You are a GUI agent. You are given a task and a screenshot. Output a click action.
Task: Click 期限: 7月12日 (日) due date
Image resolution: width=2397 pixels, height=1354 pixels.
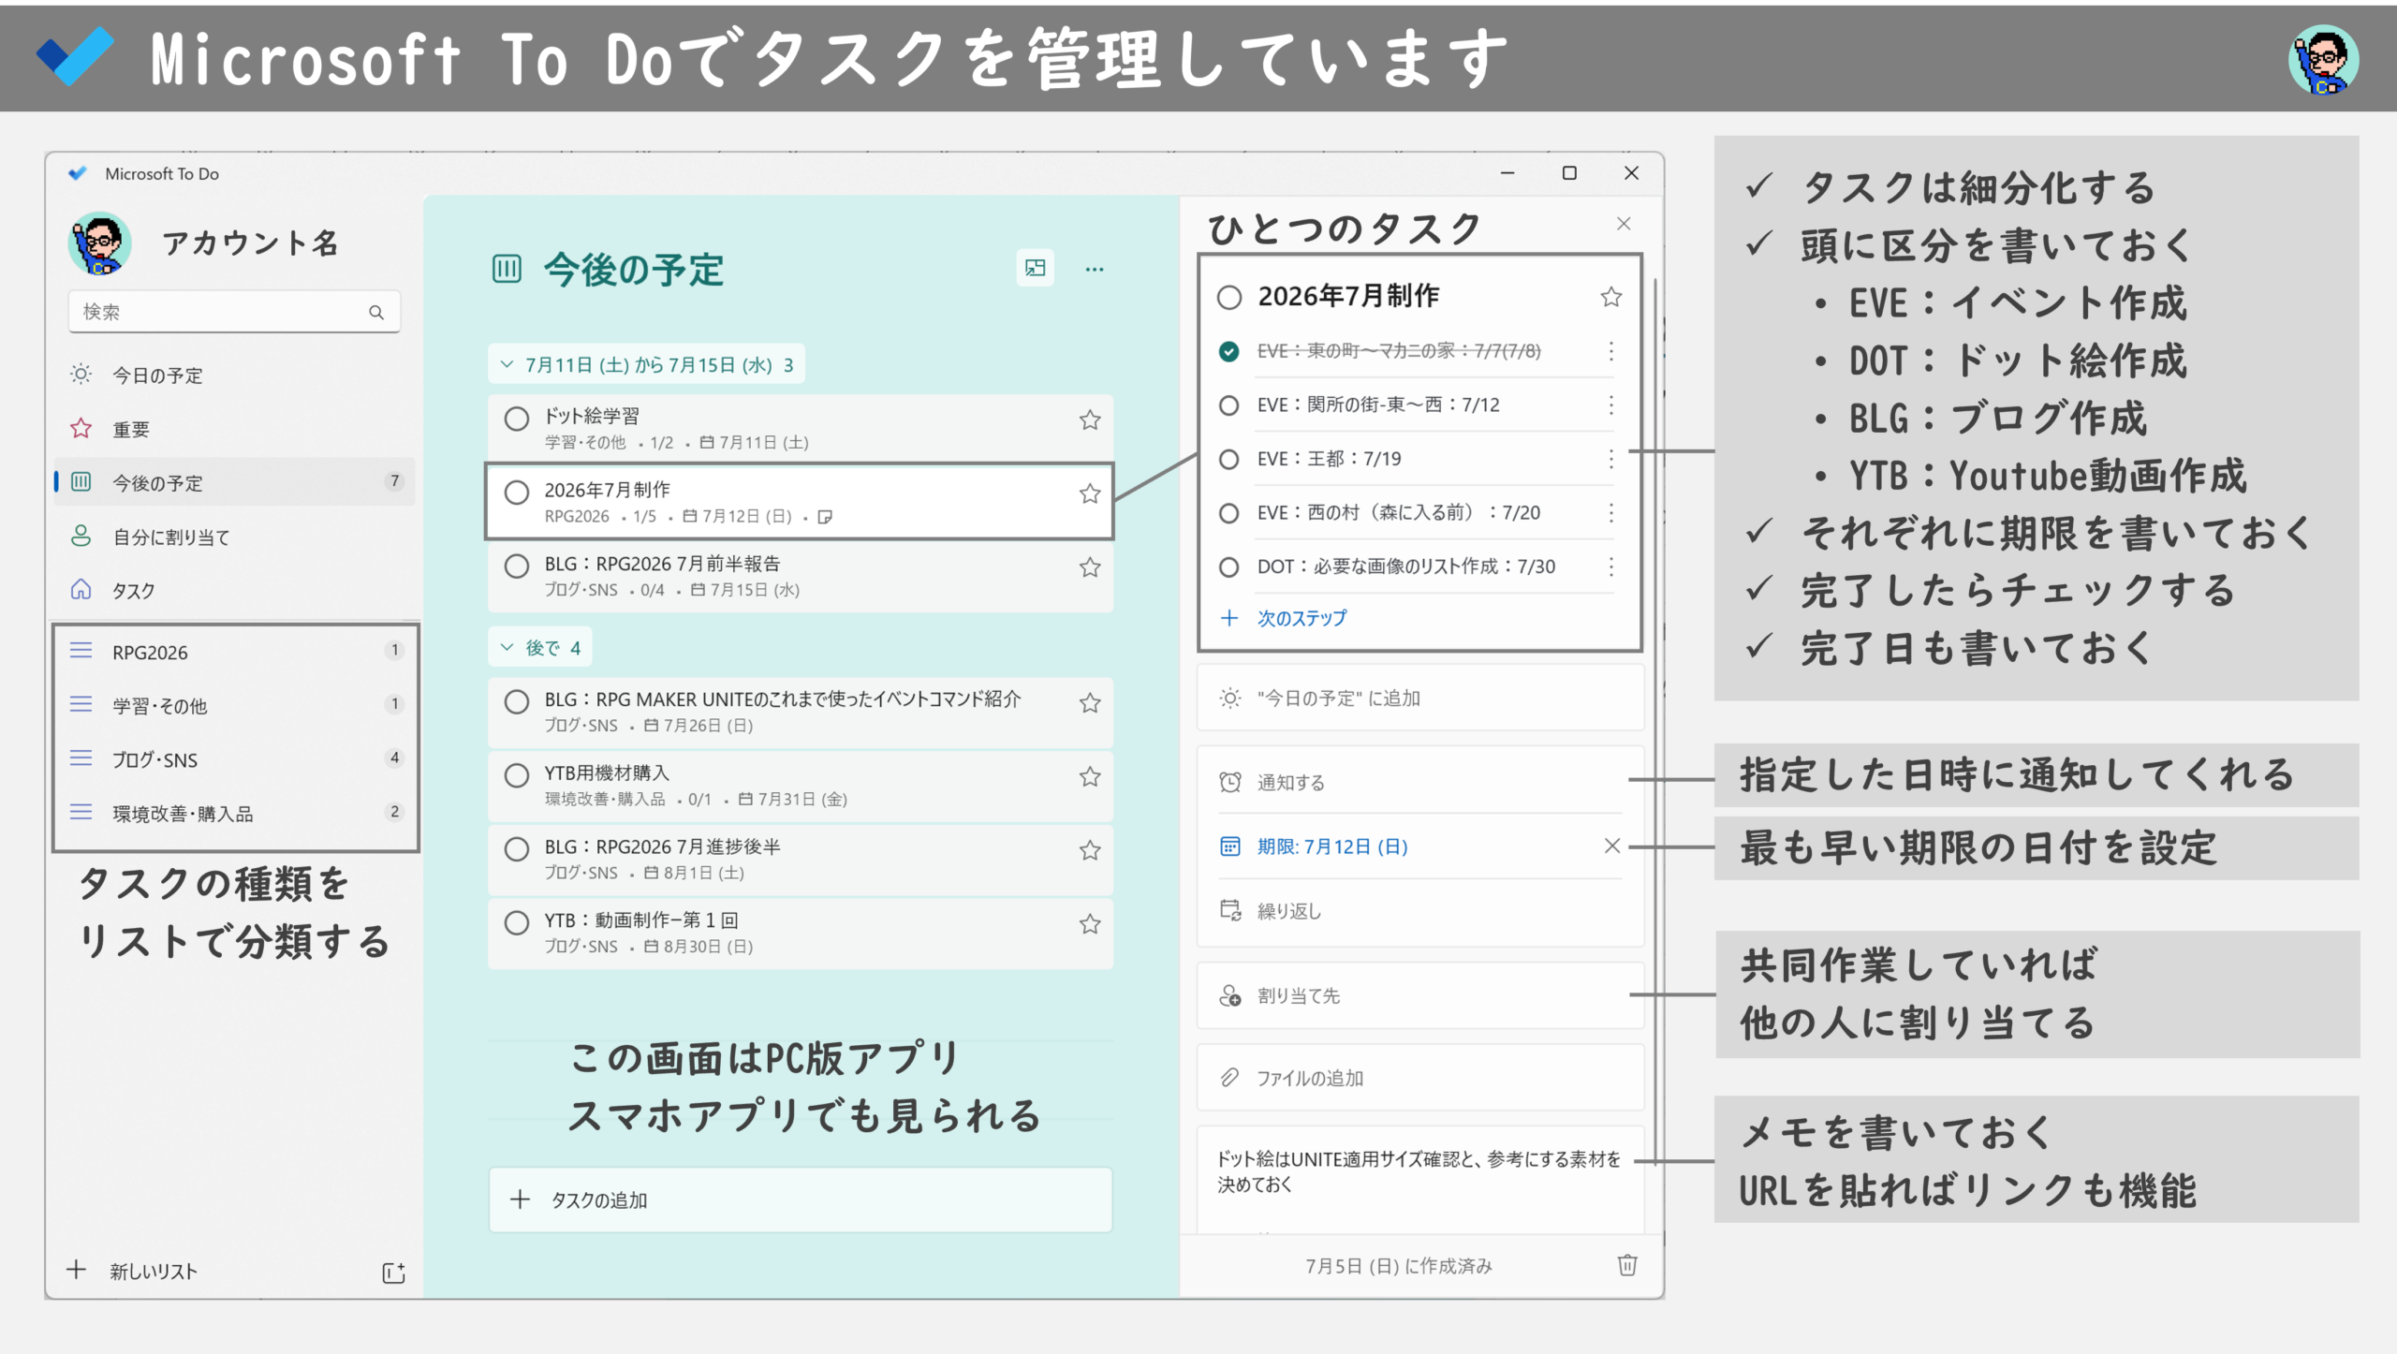click(1332, 847)
